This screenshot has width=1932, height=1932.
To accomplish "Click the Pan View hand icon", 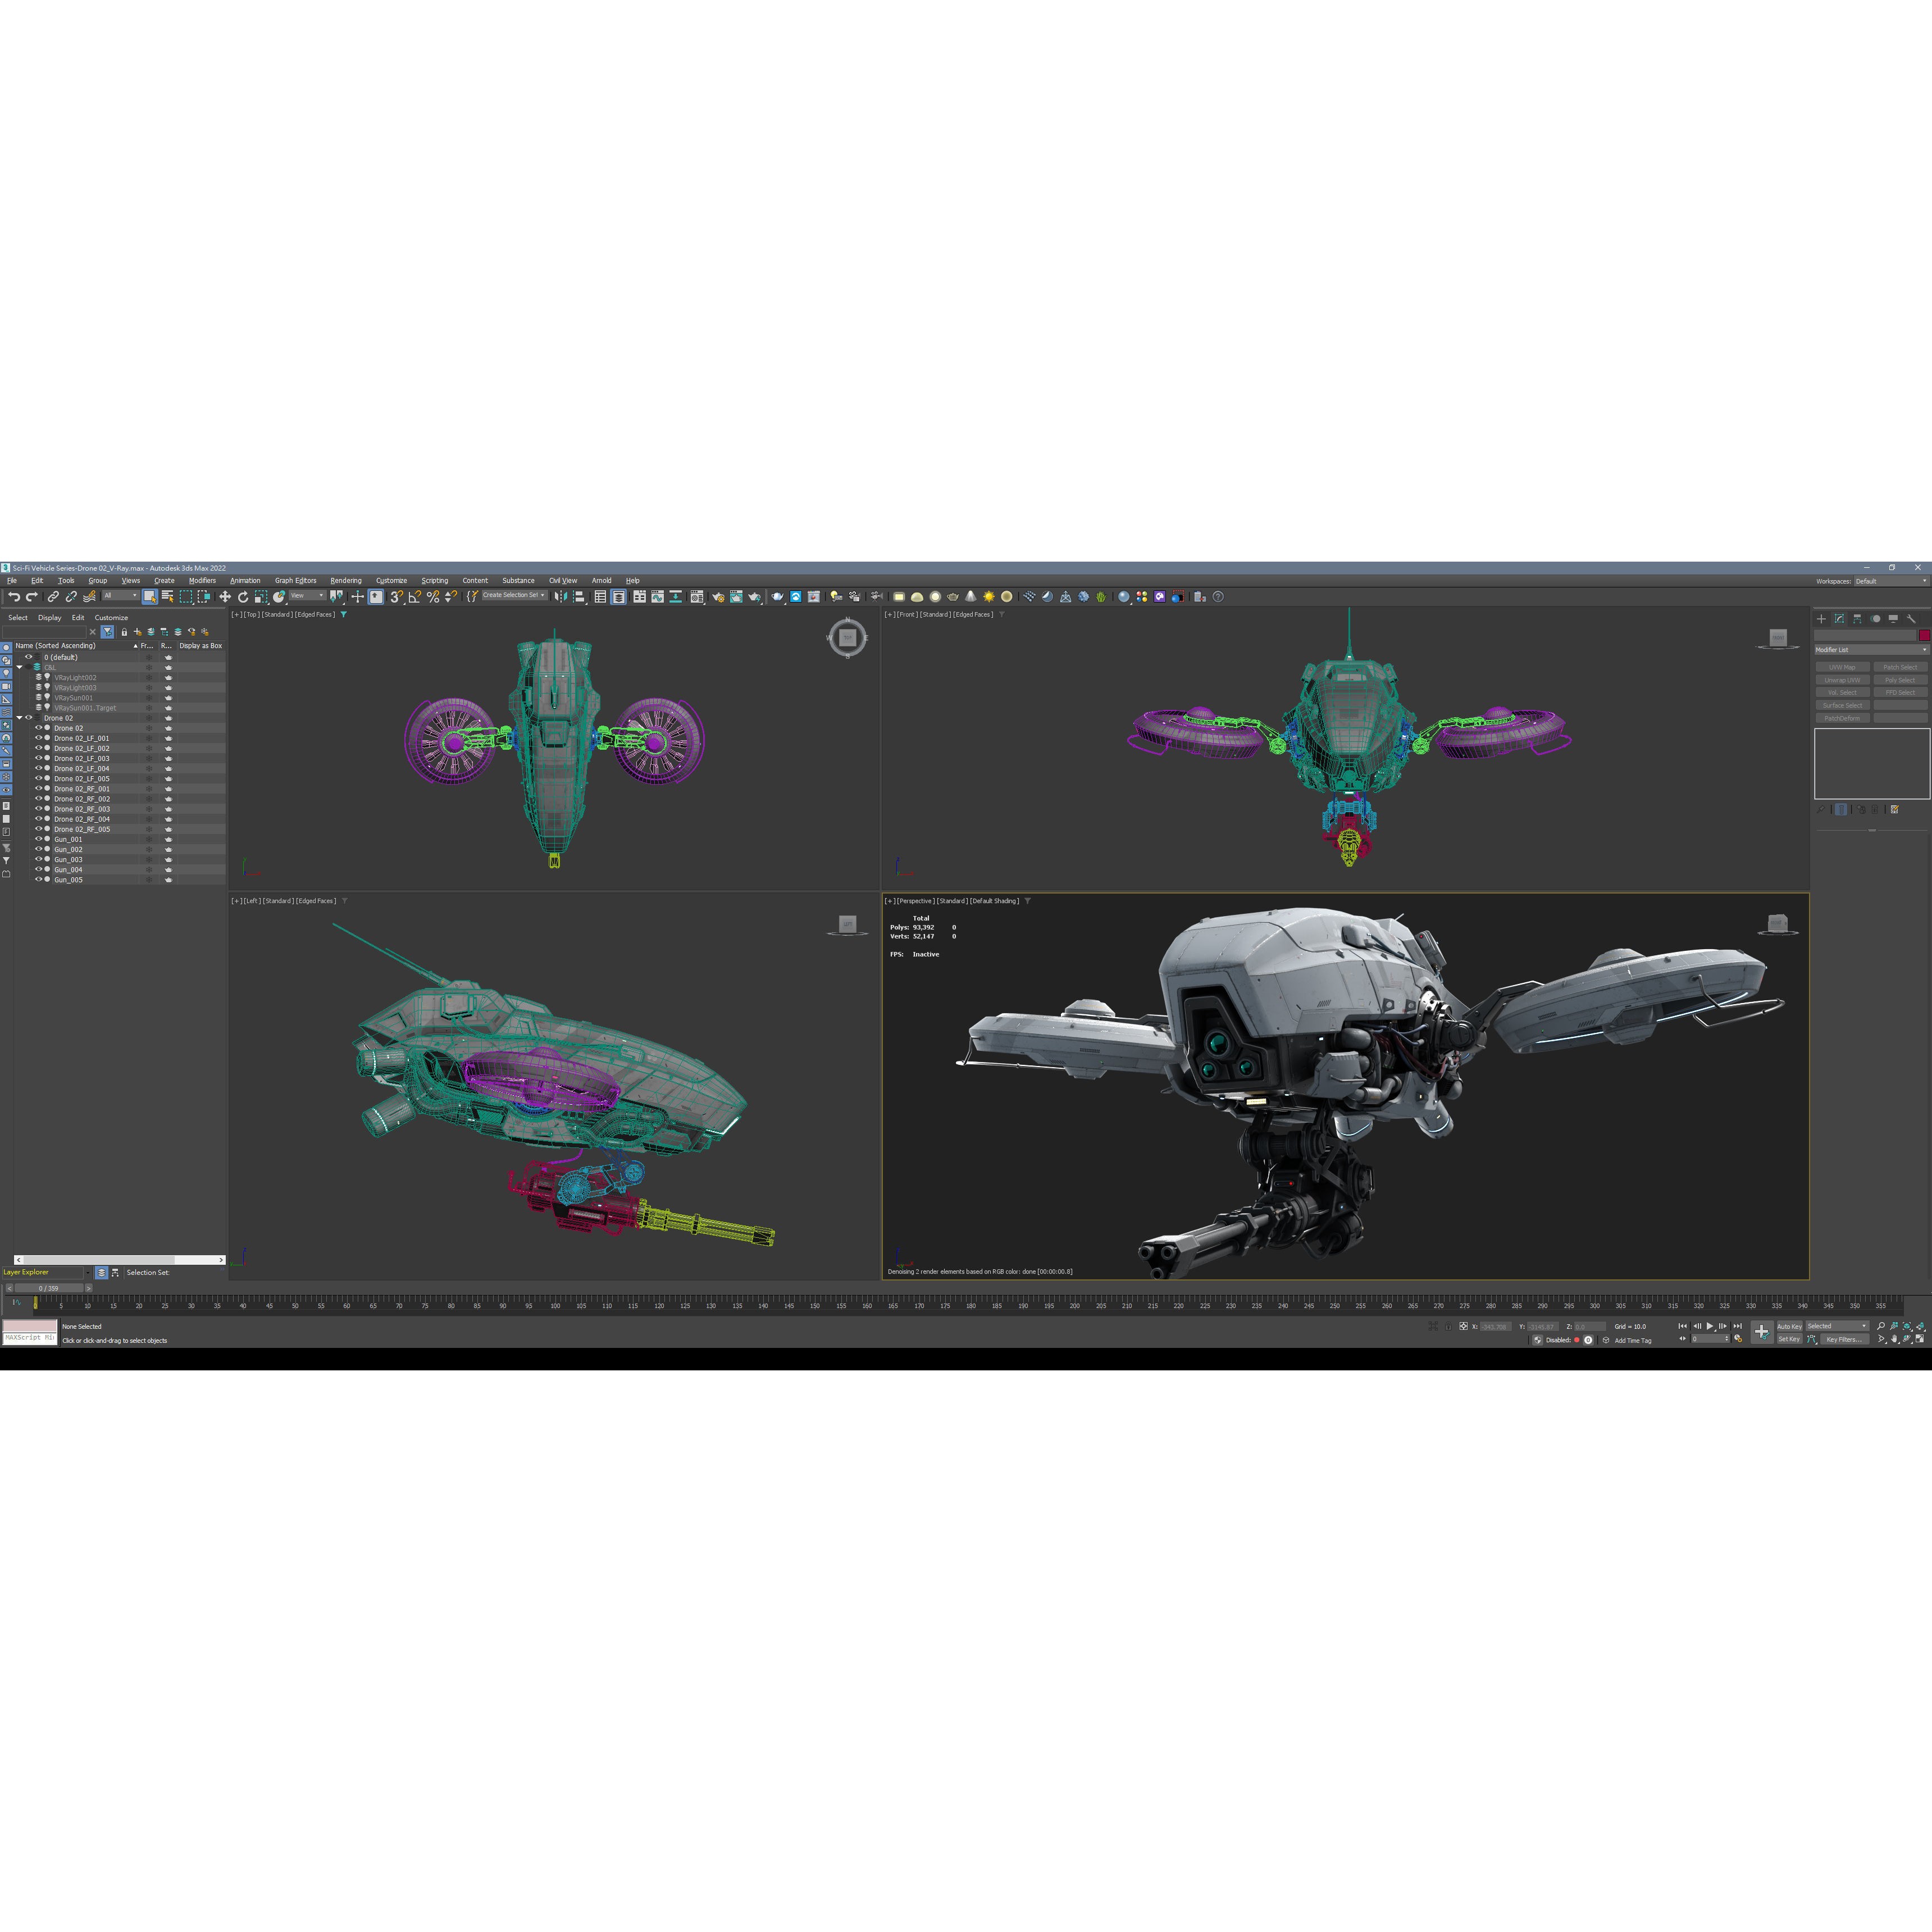I will tap(1895, 1339).
